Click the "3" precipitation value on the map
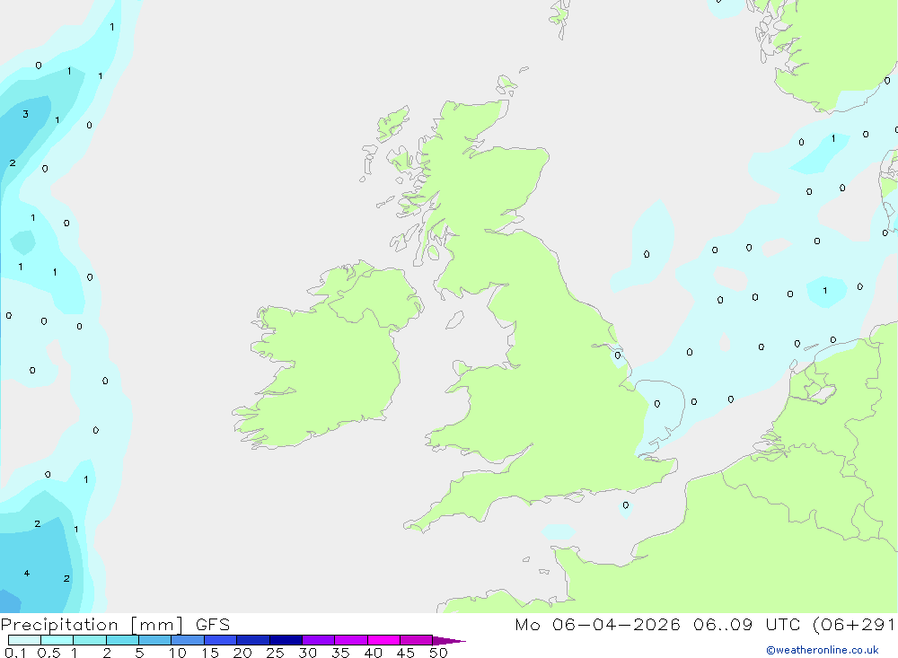Image resolution: width=898 pixels, height=658 pixels. [25, 114]
